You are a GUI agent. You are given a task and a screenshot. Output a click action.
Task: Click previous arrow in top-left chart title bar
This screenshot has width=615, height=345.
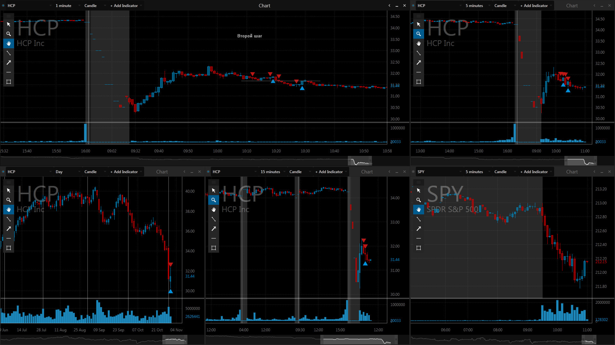(389, 5)
